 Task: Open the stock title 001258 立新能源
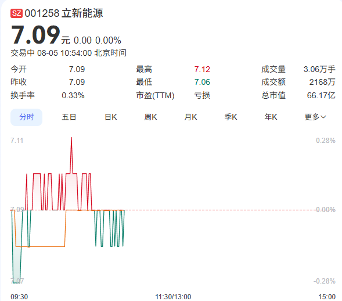point(63,13)
